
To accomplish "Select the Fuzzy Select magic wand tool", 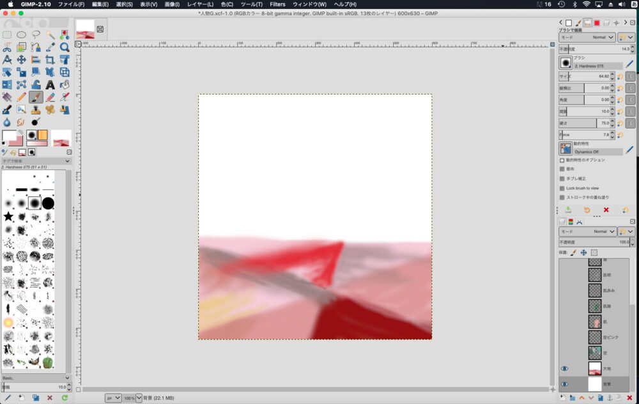I will coord(50,35).
